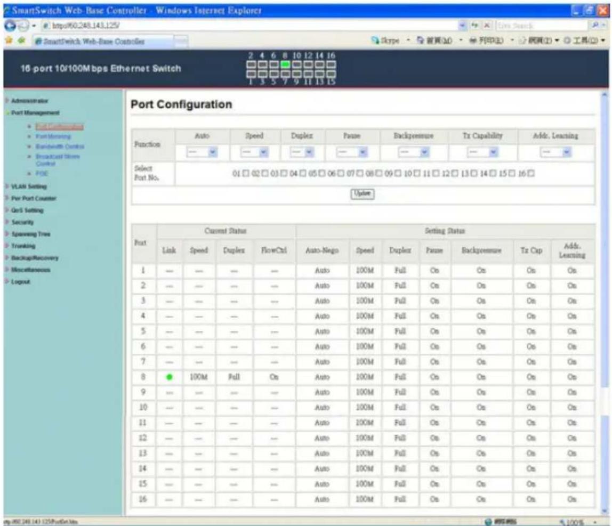Open the Pause function dropdown
The width and height of the screenshot is (612, 526).
click(x=352, y=152)
